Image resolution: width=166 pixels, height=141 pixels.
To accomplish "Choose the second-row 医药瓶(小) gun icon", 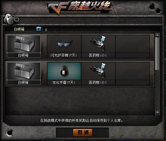I will [x=98, y=71].
